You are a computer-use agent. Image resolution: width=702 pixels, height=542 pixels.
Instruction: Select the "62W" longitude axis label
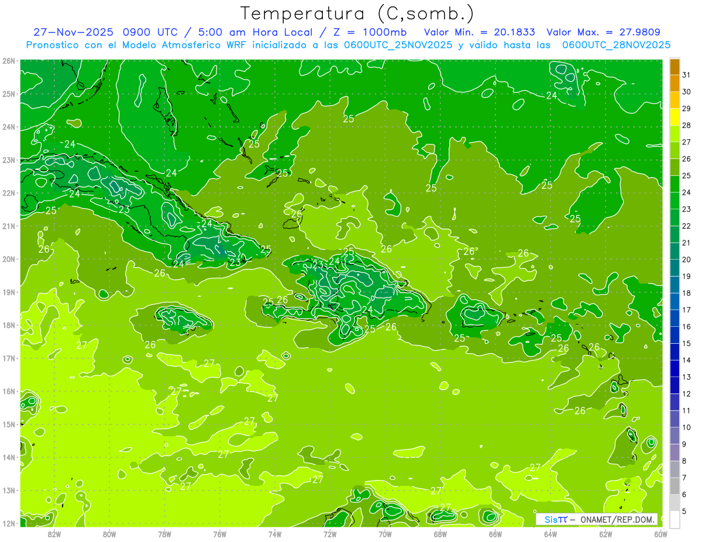pyautogui.click(x=605, y=534)
